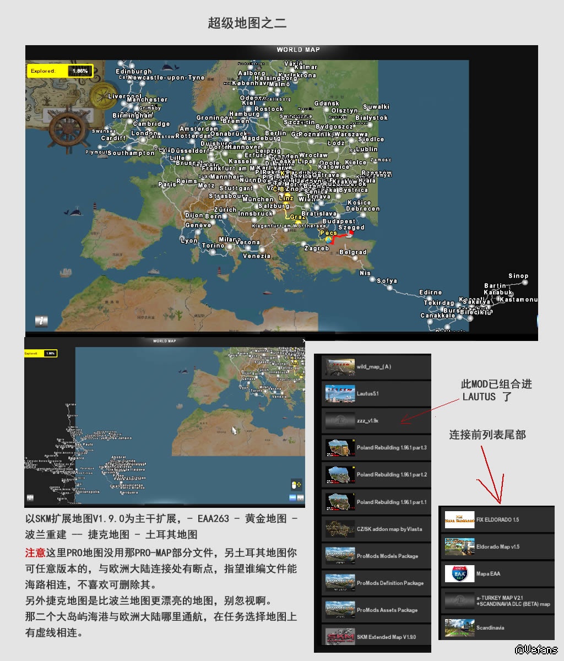Viewport: 564px width, 661px height.
Task: Click Pariquera on small map
Action: [x=129, y=492]
